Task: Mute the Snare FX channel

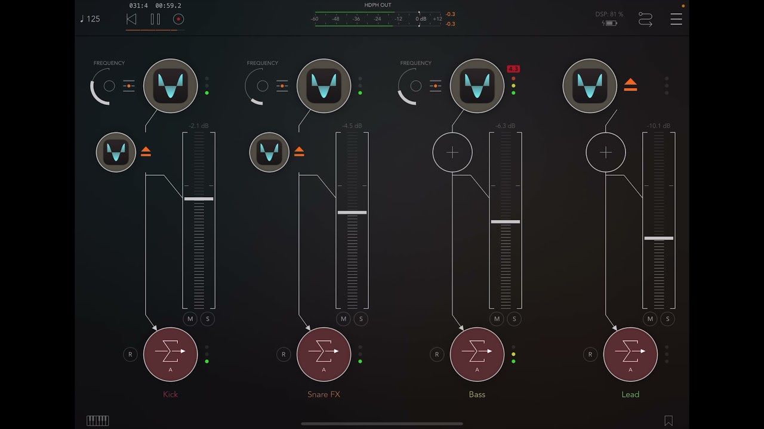Action: (x=343, y=319)
